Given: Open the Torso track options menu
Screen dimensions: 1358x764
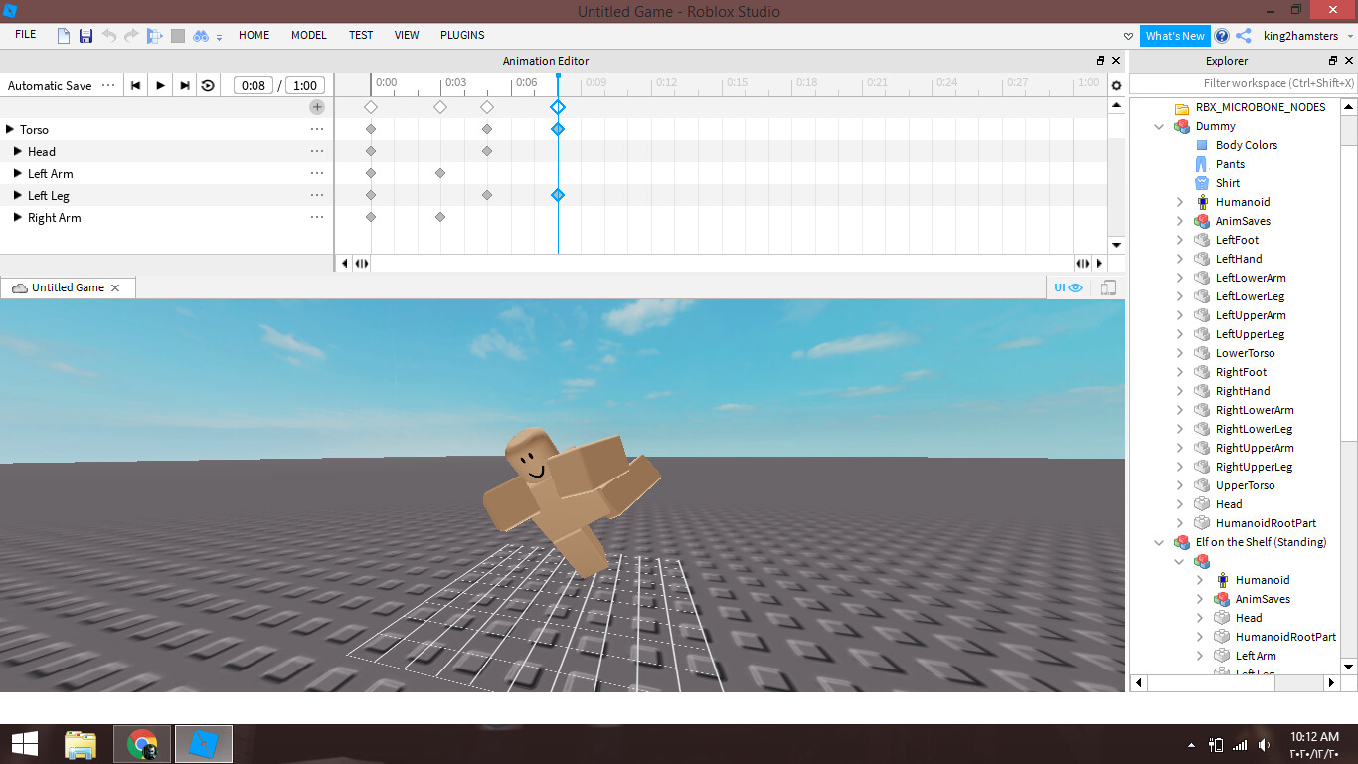Looking at the screenshot, I should (x=317, y=129).
